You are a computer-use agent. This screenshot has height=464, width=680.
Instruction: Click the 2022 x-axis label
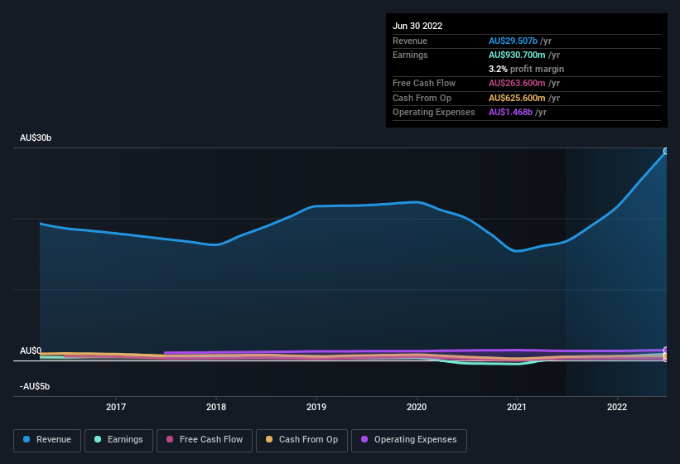click(x=617, y=407)
